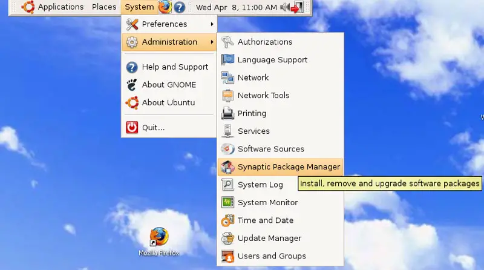Open the Places menu
Viewport: 484px width, 270px height.
tap(104, 7)
